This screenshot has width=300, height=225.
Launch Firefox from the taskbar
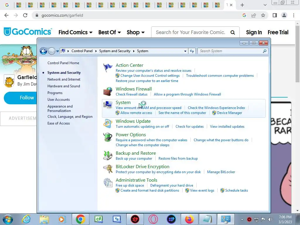point(190,219)
